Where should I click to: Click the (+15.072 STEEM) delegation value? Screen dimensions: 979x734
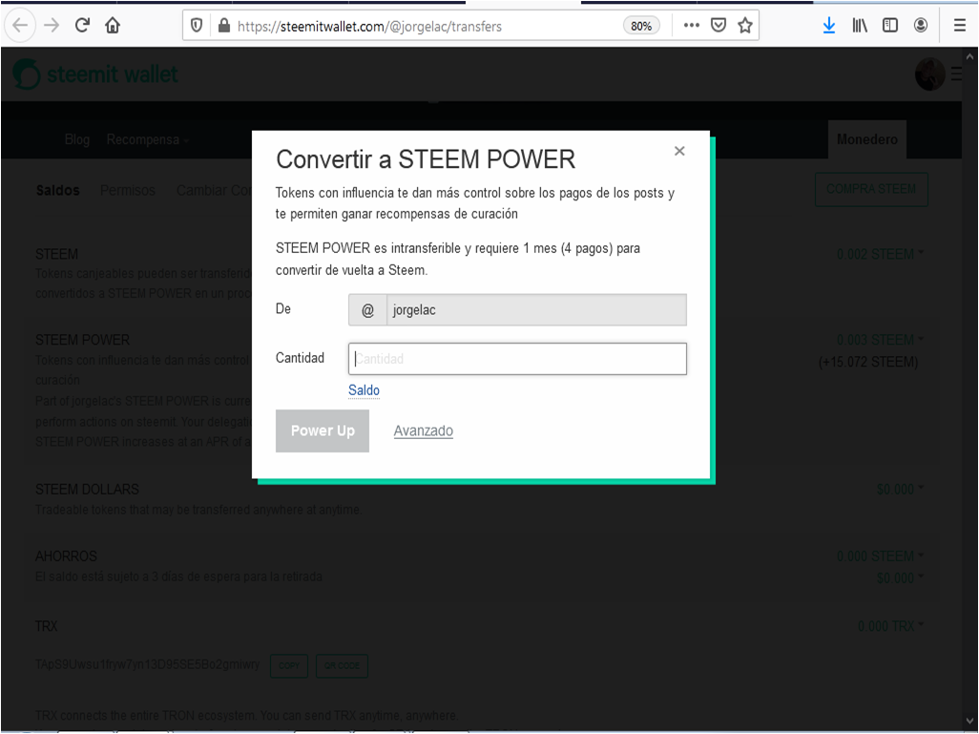pos(868,362)
